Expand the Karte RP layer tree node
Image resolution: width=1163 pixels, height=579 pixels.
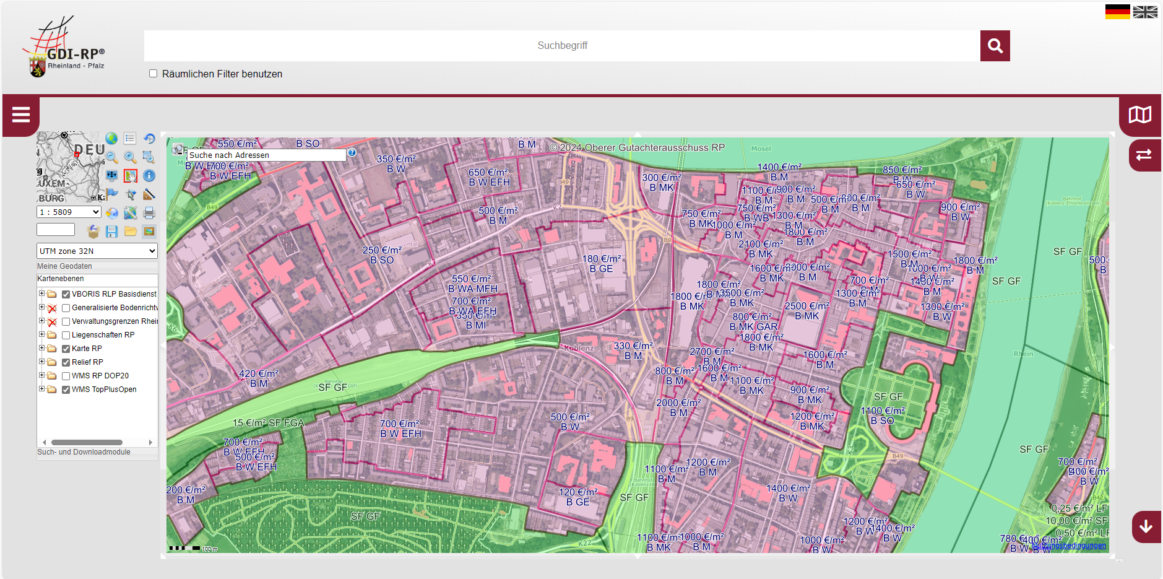point(41,349)
